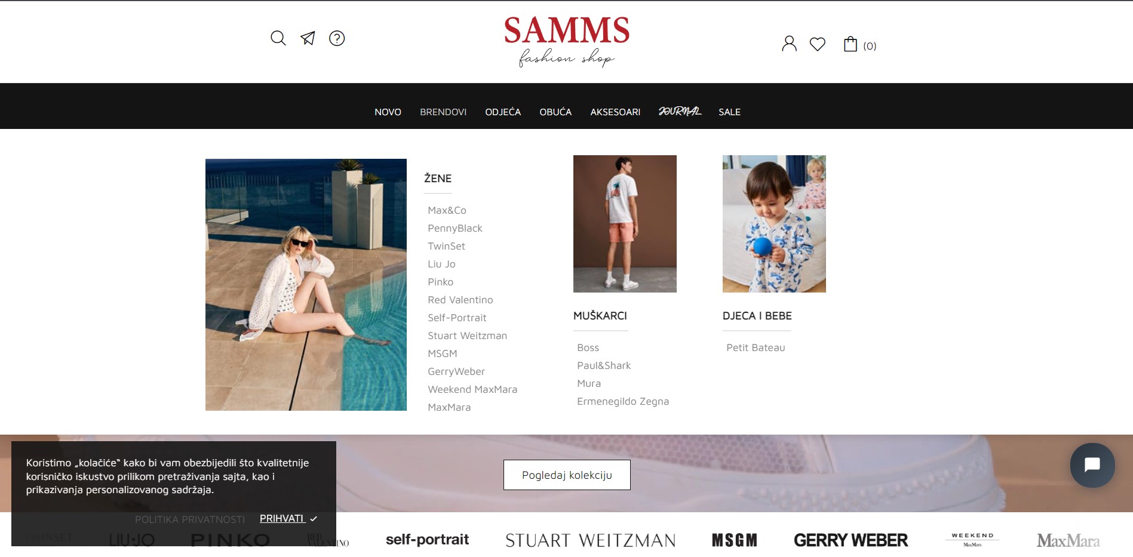The width and height of the screenshot is (1133, 557).
Task: Accept cookies with PRIHVATI
Action: pos(288,518)
